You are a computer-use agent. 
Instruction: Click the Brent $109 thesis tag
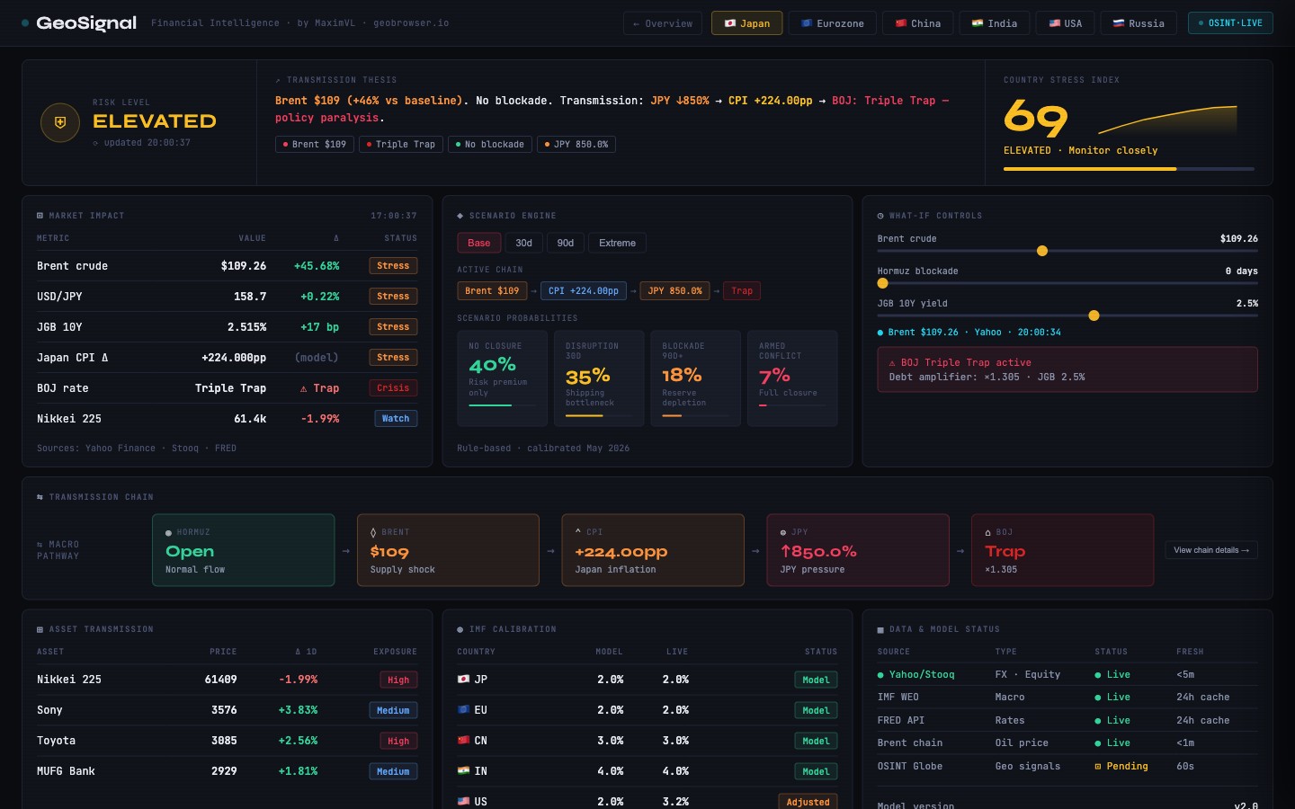click(315, 144)
